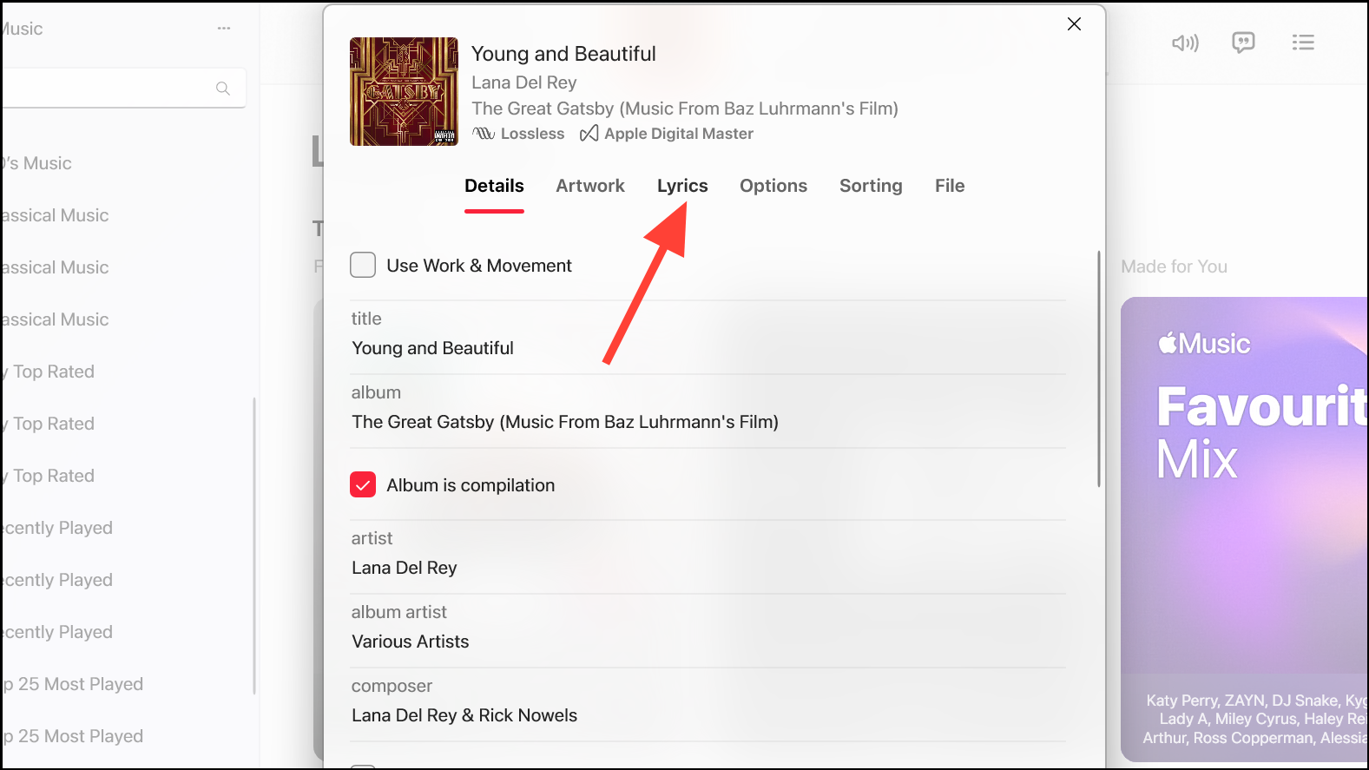Select the Options tab
1369x770 pixels.
tap(773, 186)
